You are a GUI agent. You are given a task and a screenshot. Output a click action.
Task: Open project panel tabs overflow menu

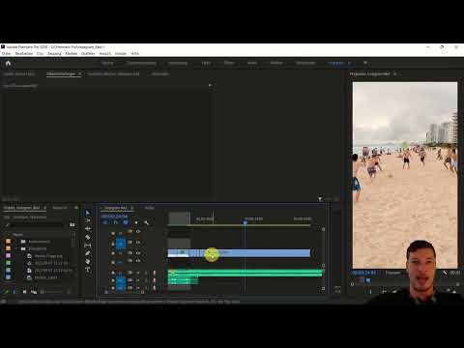pos(76,208)
